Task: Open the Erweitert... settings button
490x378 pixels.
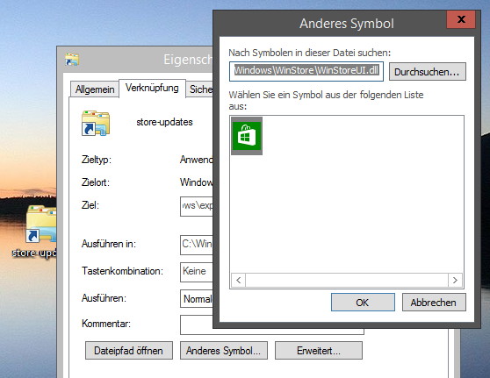Action: pyautogui.click(x=319, y=351)
